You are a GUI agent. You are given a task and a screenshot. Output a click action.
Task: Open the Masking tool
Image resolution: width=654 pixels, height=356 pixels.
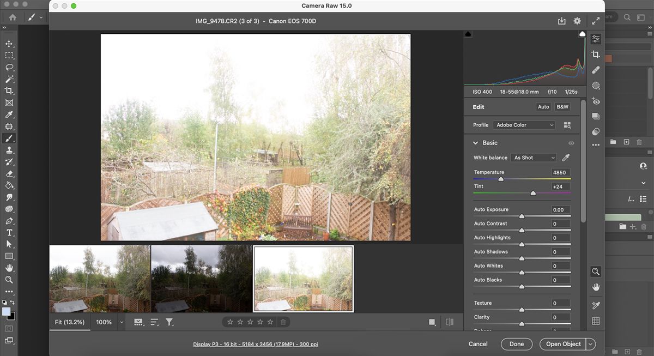pos(596,85)
